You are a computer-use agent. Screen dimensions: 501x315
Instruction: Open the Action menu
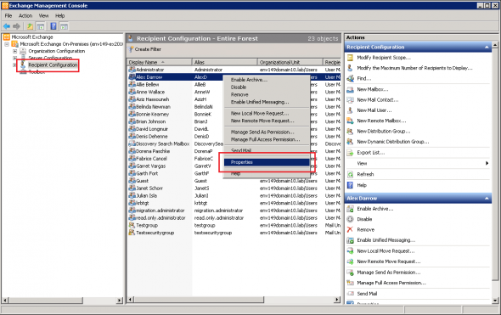(25, 15)
